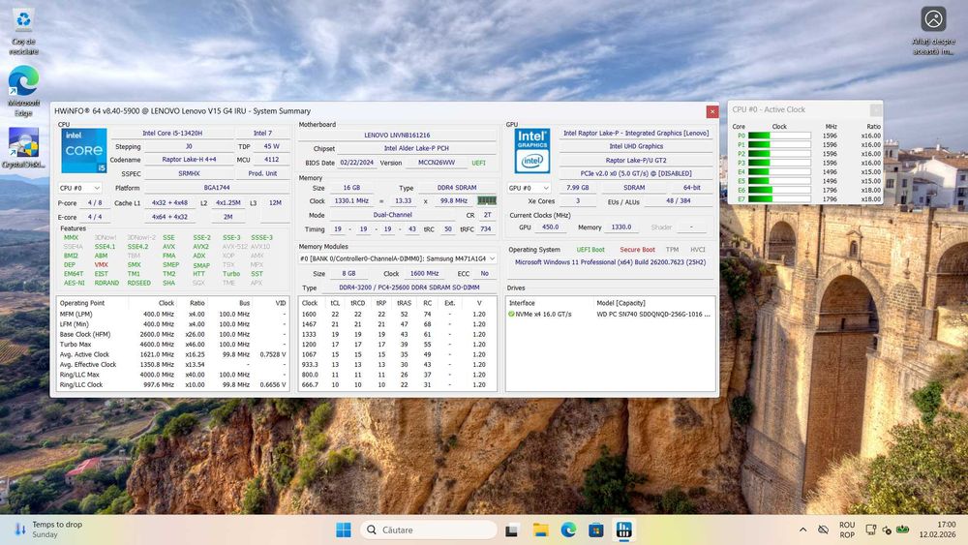Screen dimensions: 968x545
Task: Click the display/network tray icon
Action: (870, 530)
